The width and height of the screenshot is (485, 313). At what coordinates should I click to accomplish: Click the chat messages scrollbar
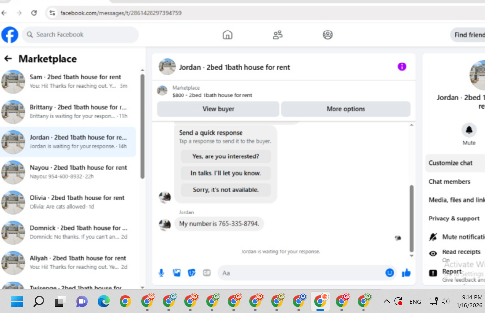(x=411, y=219)
